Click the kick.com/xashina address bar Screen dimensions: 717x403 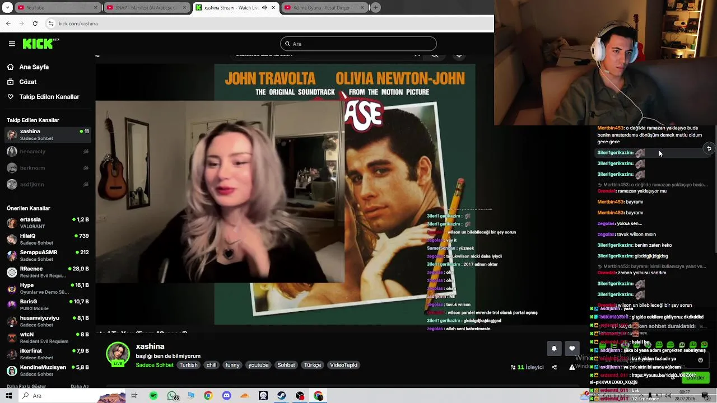point(269,24)
